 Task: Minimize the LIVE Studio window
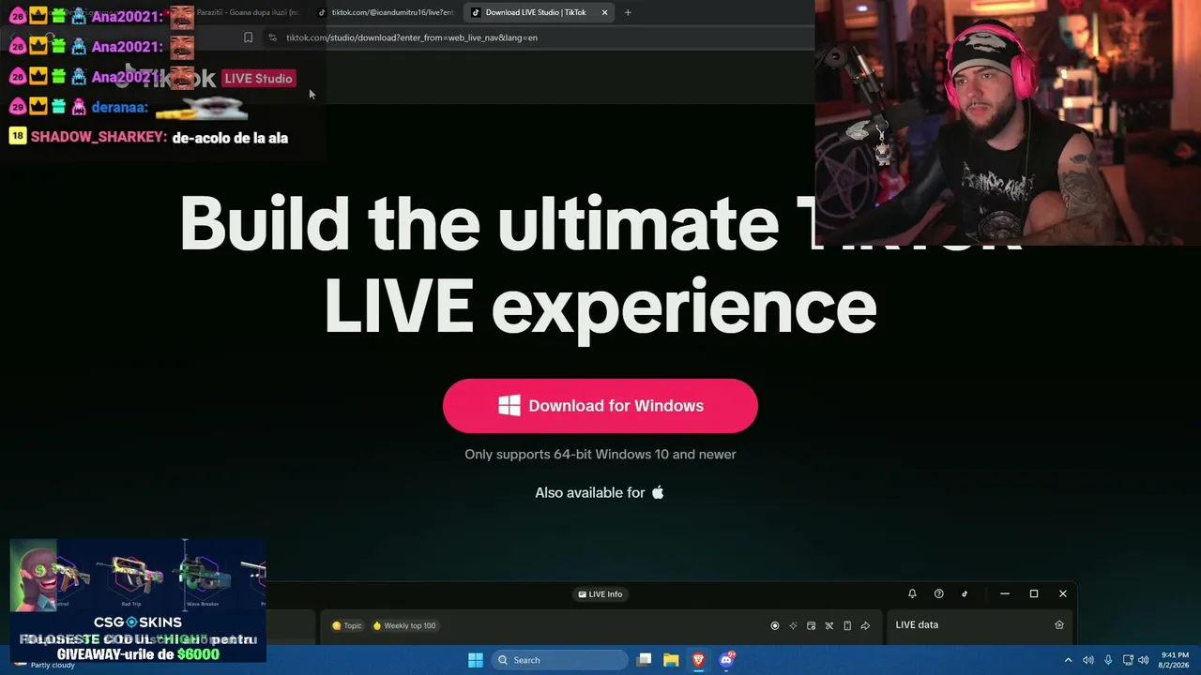[x=1005, y=593]
